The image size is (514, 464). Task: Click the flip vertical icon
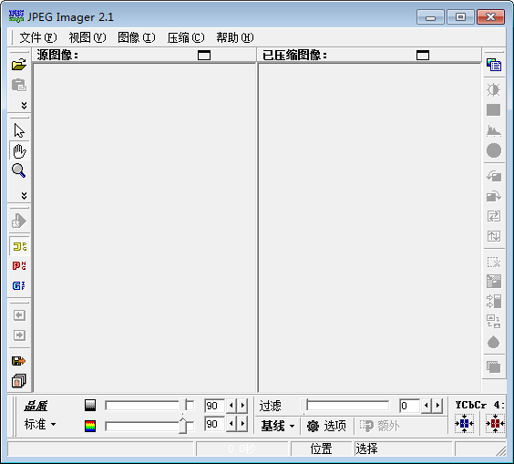pos(494,236)
